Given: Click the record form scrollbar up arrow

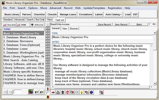Looking at the screenshot, I should 155,33.
